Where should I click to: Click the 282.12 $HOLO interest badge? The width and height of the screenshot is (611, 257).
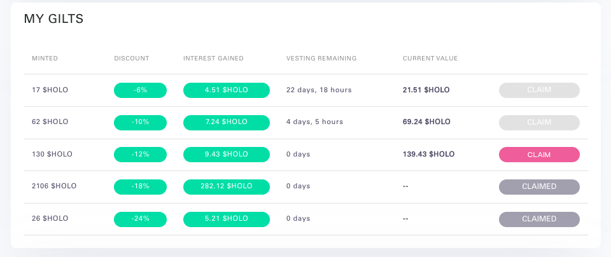click(226, 187)
